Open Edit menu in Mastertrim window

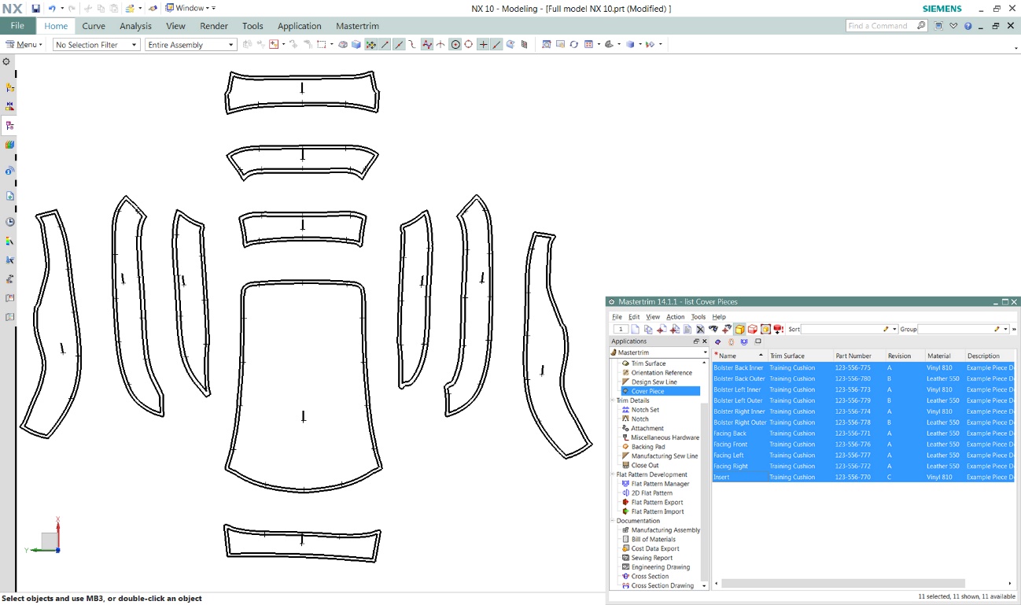pos(634,317)
